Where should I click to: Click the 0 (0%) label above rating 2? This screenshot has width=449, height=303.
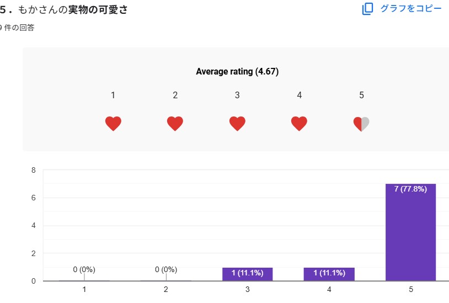(166, 269)
